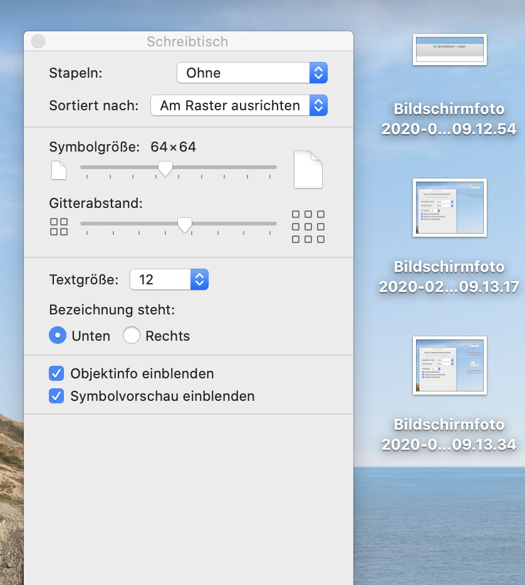Select the Bildschirmfoto 09.12.54 desktop thumbnail
This screenshot has height=585, width=525.
(x=450, y=49)
